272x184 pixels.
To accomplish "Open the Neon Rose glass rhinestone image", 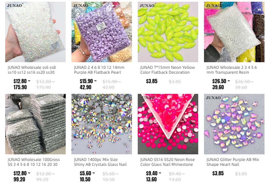I will (168, 124).
